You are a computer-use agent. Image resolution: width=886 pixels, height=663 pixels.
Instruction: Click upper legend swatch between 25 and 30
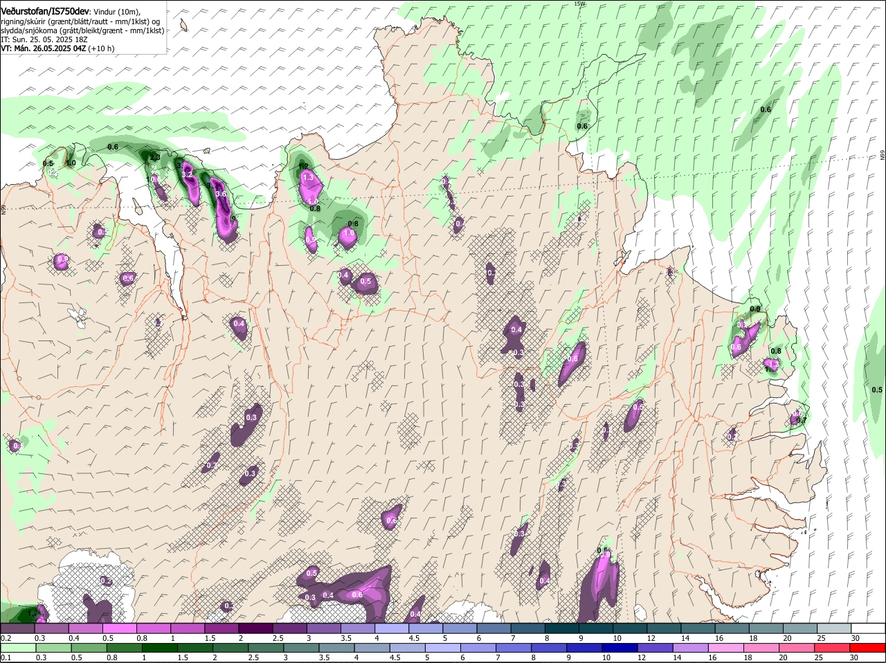[x=834, y=628]
